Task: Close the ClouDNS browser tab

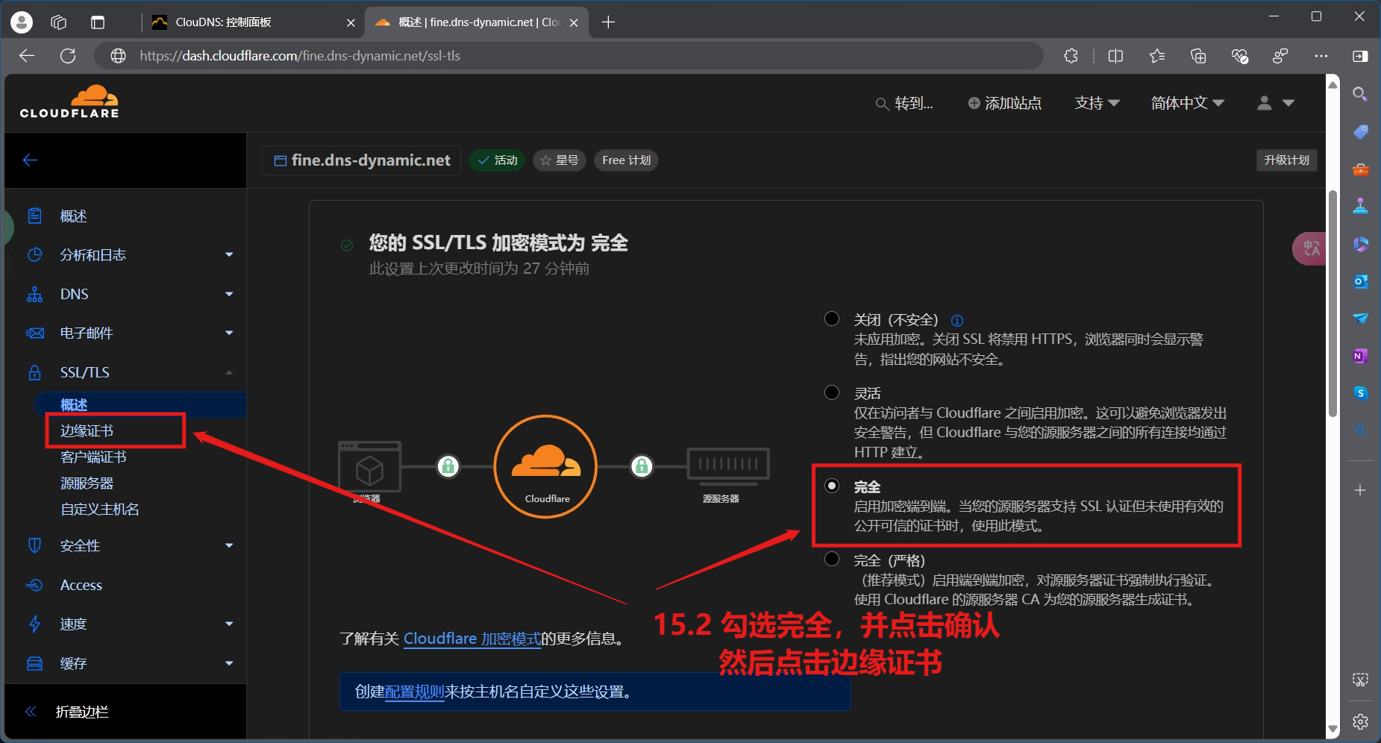Action: click(x=351, y=22)
